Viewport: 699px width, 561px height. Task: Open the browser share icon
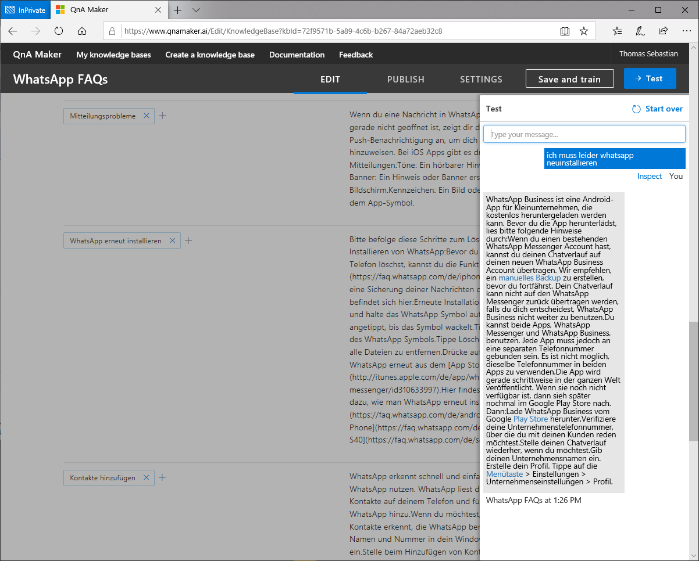pos(663,31)
